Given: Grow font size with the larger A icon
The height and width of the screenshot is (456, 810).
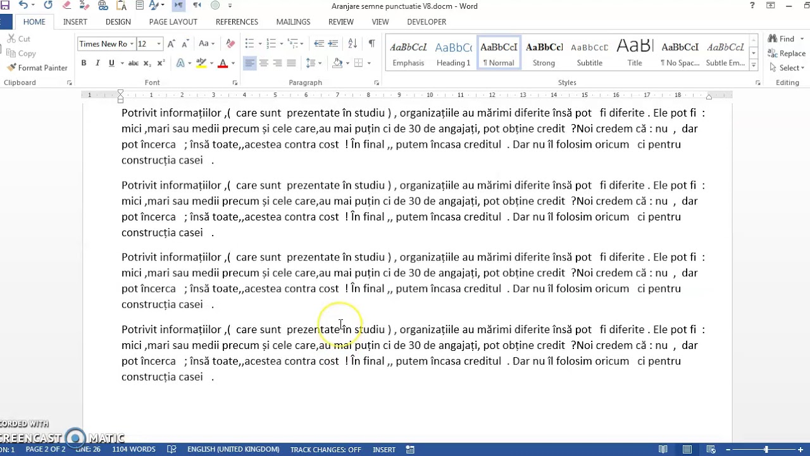Looking at the screenshot, I should pyautogui.click(x=171, y=44).
